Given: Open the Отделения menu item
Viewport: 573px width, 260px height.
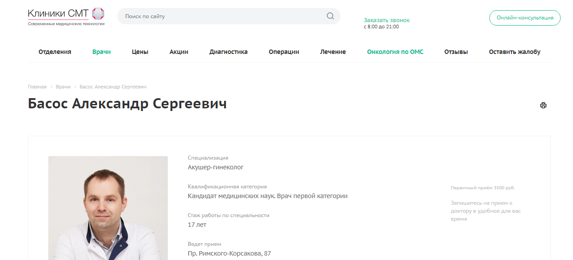Looking at the screenshot, I should 55,52.
